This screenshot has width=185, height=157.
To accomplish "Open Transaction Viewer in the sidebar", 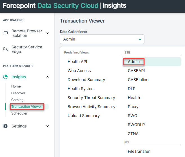I will [27, 107].
